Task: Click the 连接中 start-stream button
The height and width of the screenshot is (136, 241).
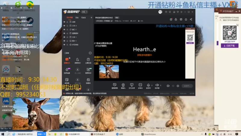Action: point(187,86)
